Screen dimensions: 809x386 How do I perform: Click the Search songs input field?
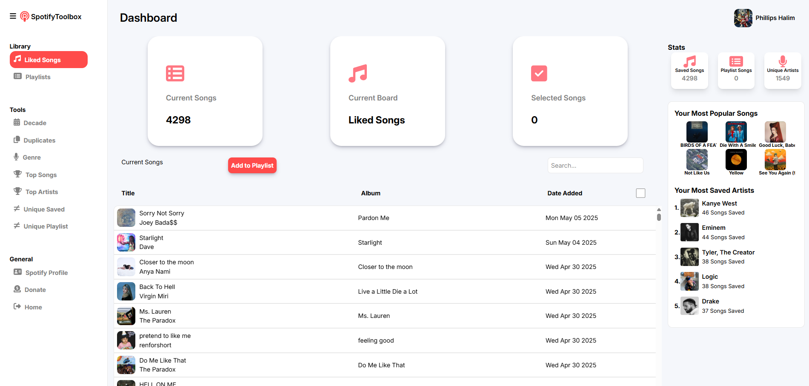595,166
